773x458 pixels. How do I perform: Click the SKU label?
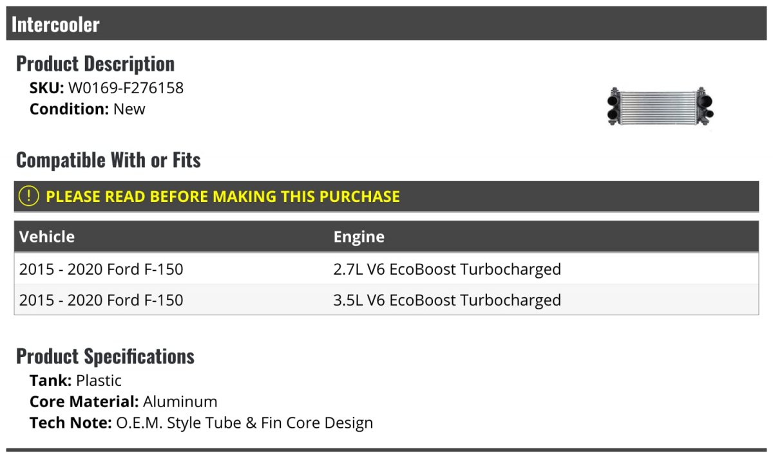click(x=47, y=88)
